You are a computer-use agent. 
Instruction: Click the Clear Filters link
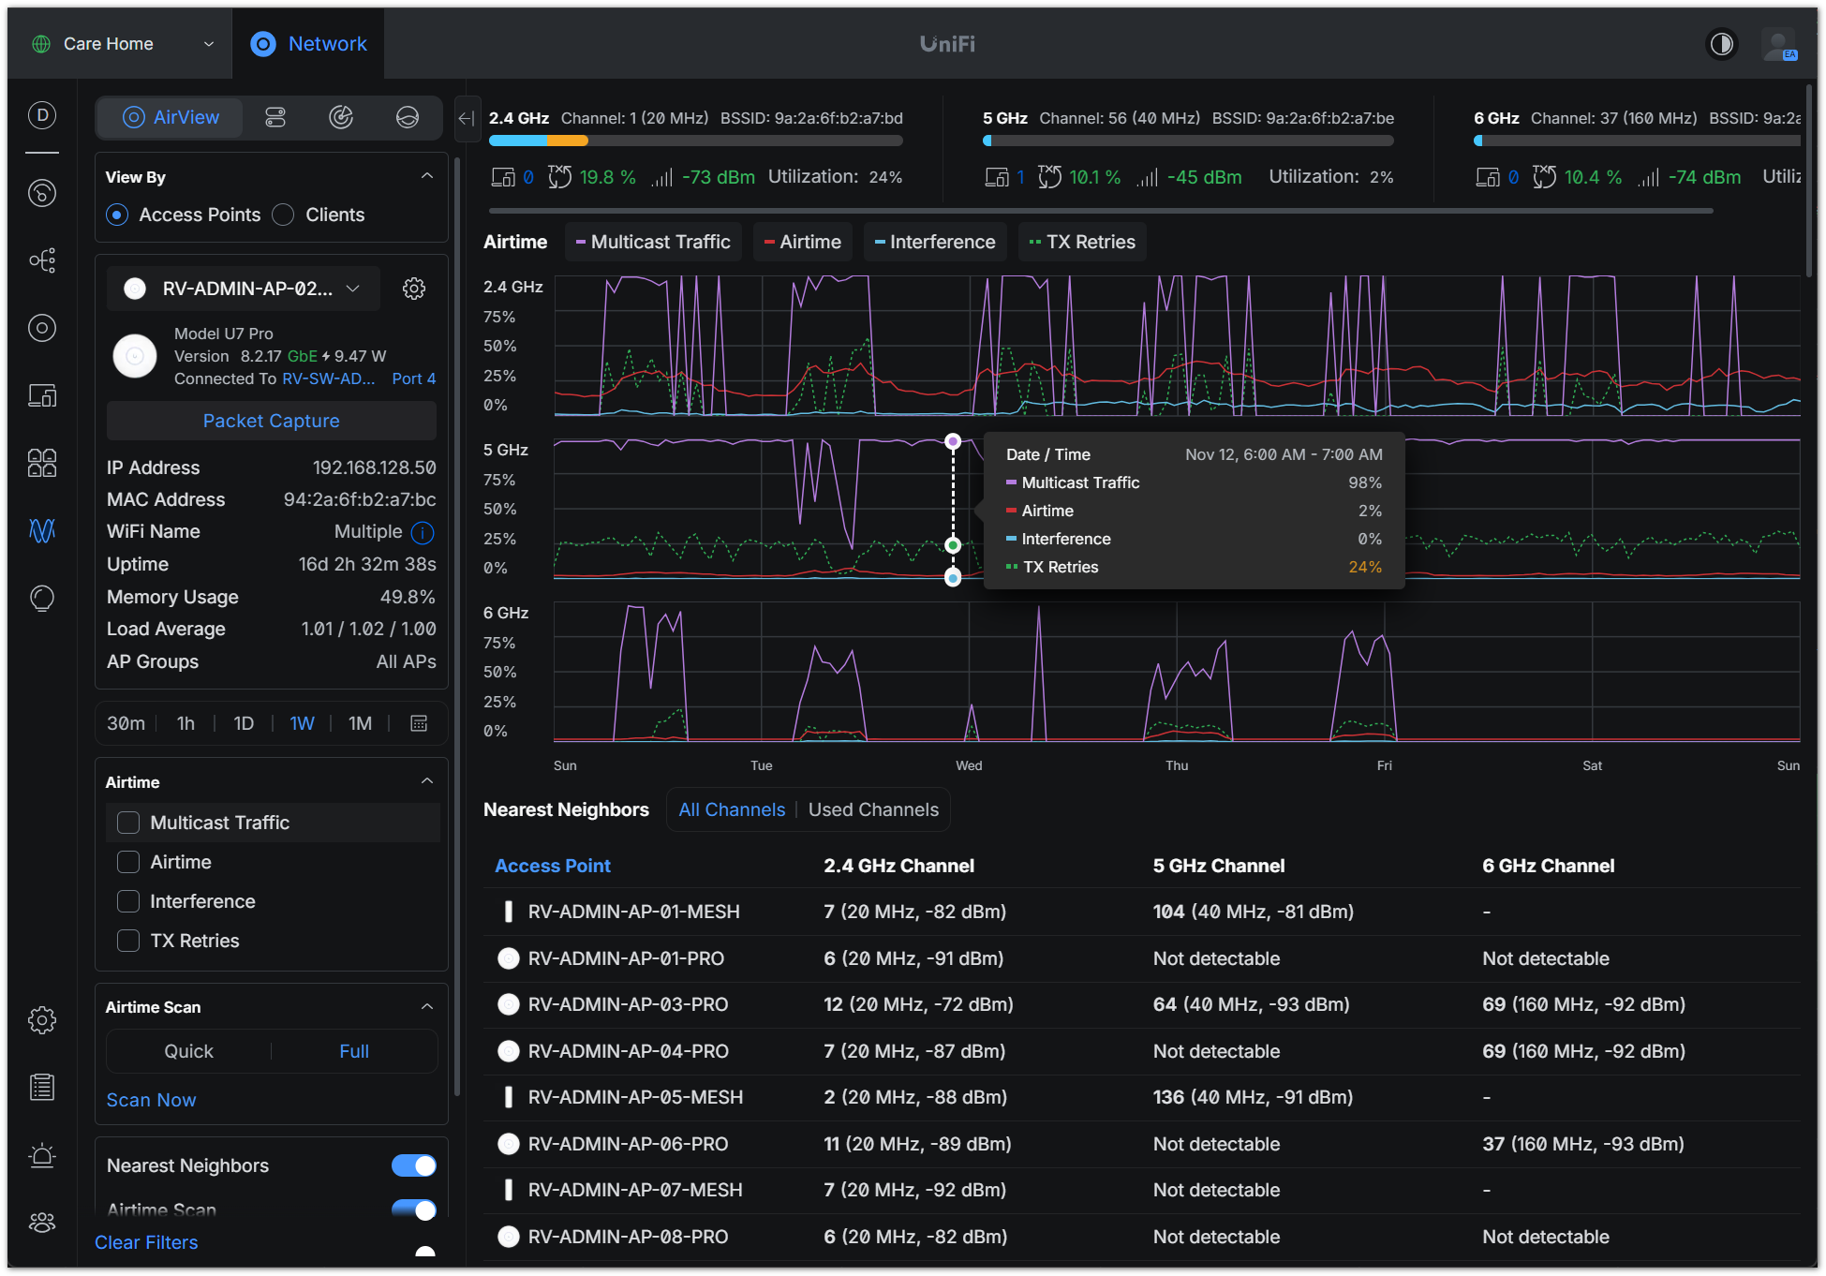146,1242
